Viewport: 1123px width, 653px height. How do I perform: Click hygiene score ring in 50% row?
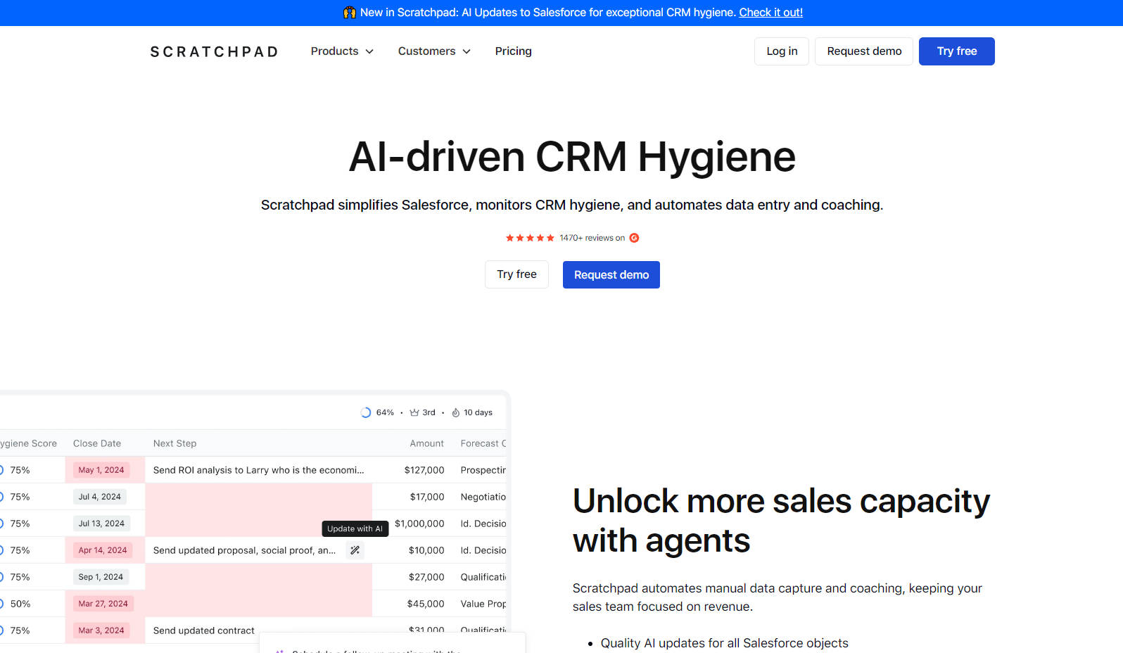point(1,604)
